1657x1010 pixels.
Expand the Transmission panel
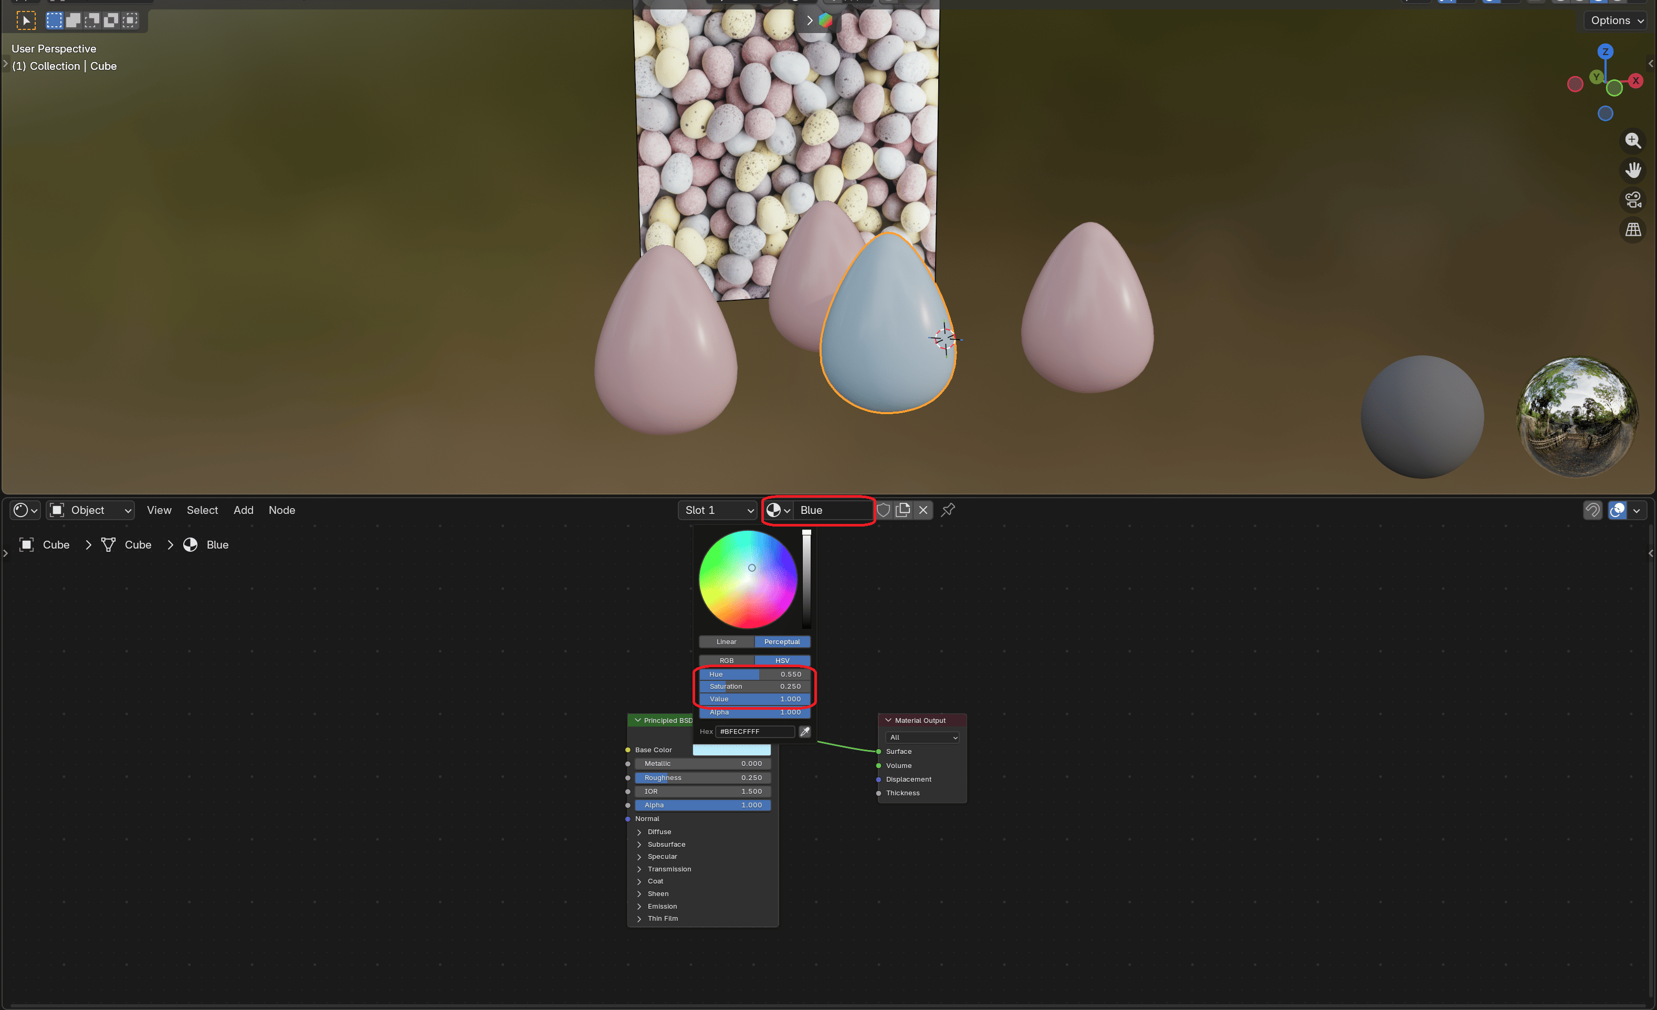[x=639, y=869]
